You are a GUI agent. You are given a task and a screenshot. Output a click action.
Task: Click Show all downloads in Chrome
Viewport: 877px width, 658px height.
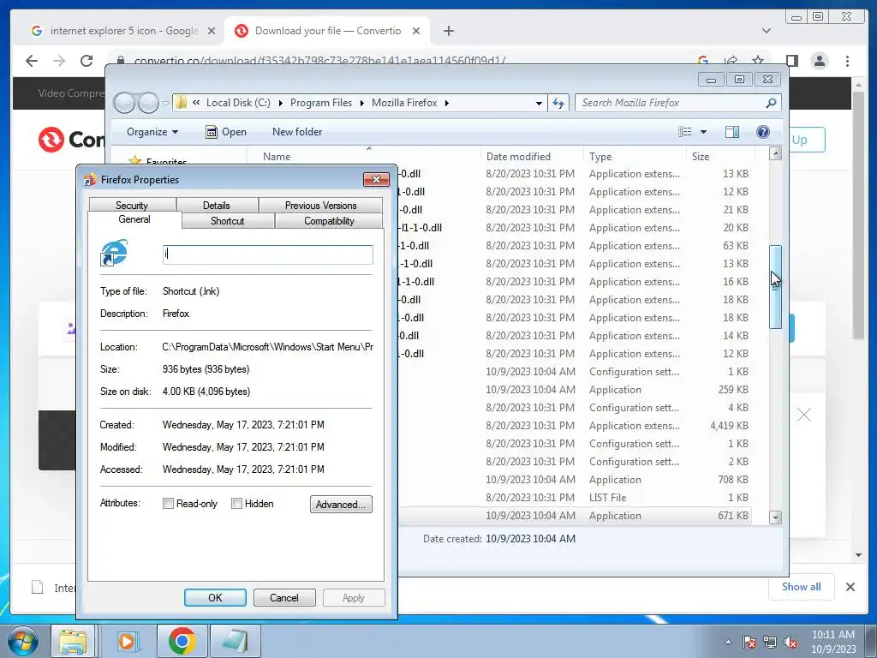tap(801, 586)
